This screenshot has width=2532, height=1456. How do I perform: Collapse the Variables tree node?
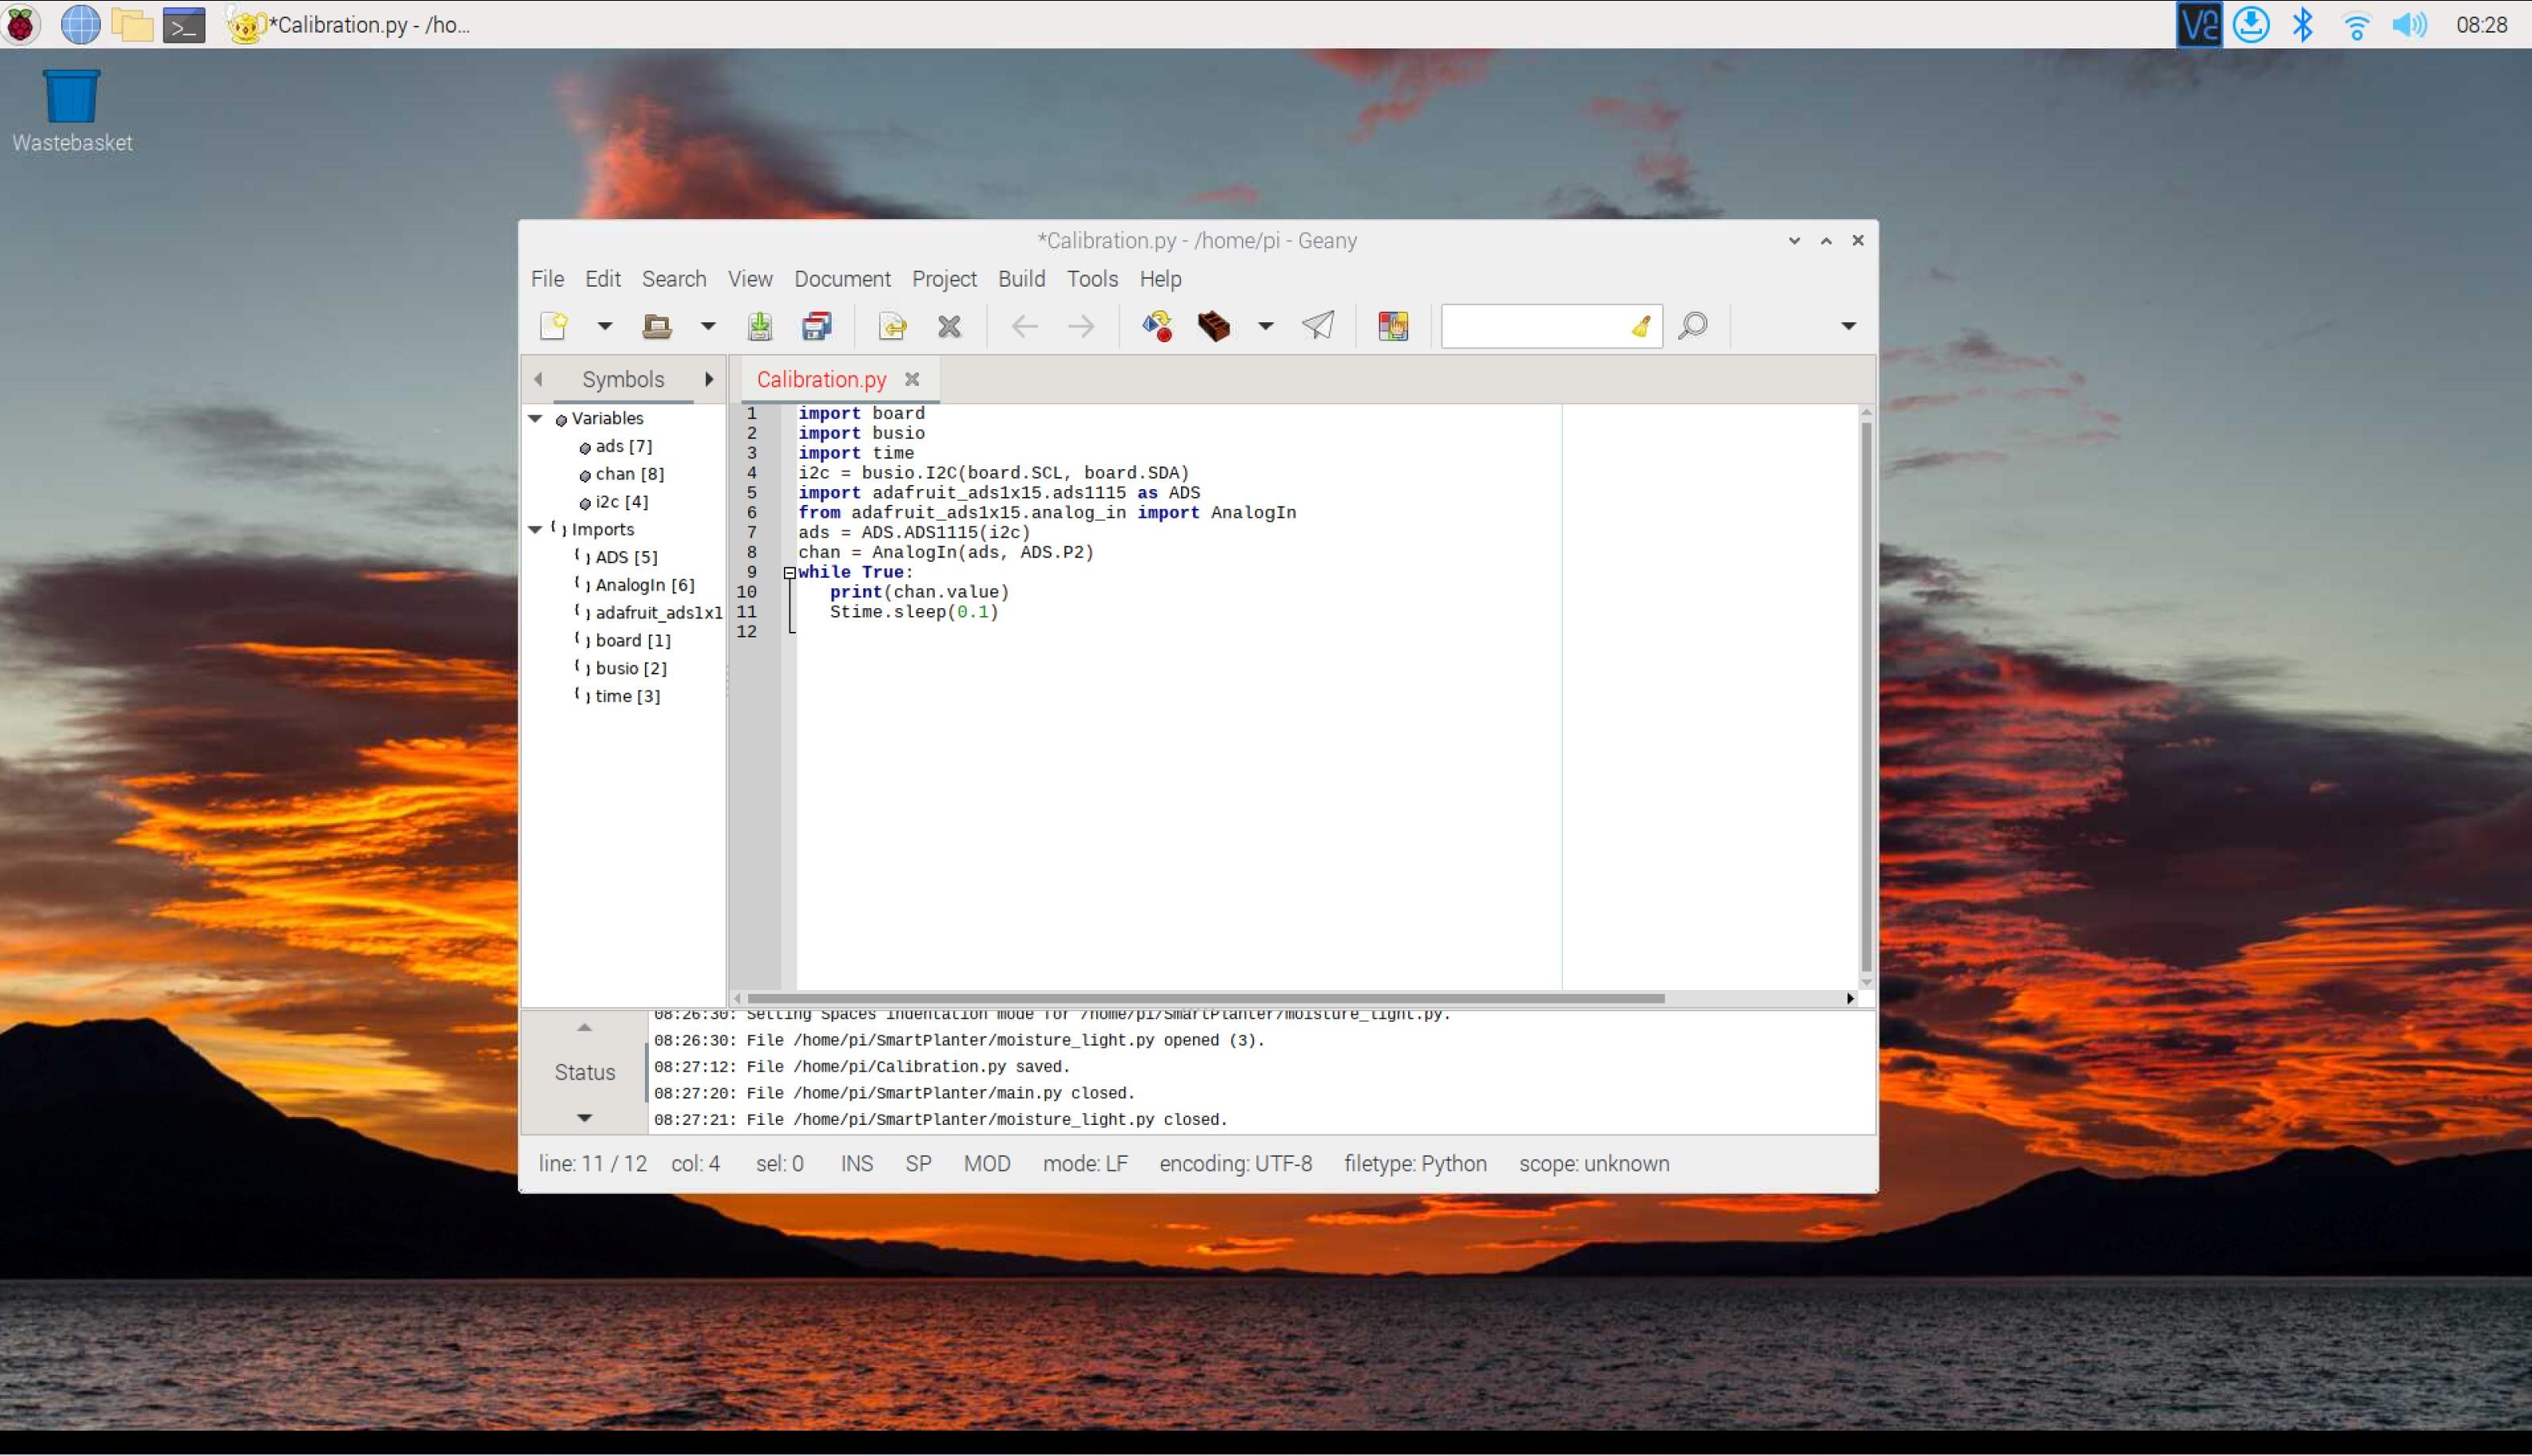pyautogui.click(x=536, y=418)
